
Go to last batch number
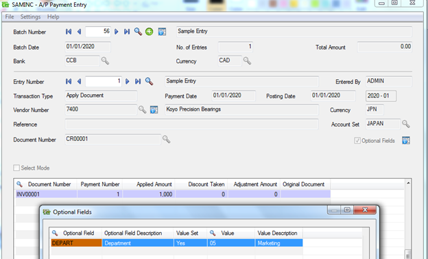click(127, 32)
